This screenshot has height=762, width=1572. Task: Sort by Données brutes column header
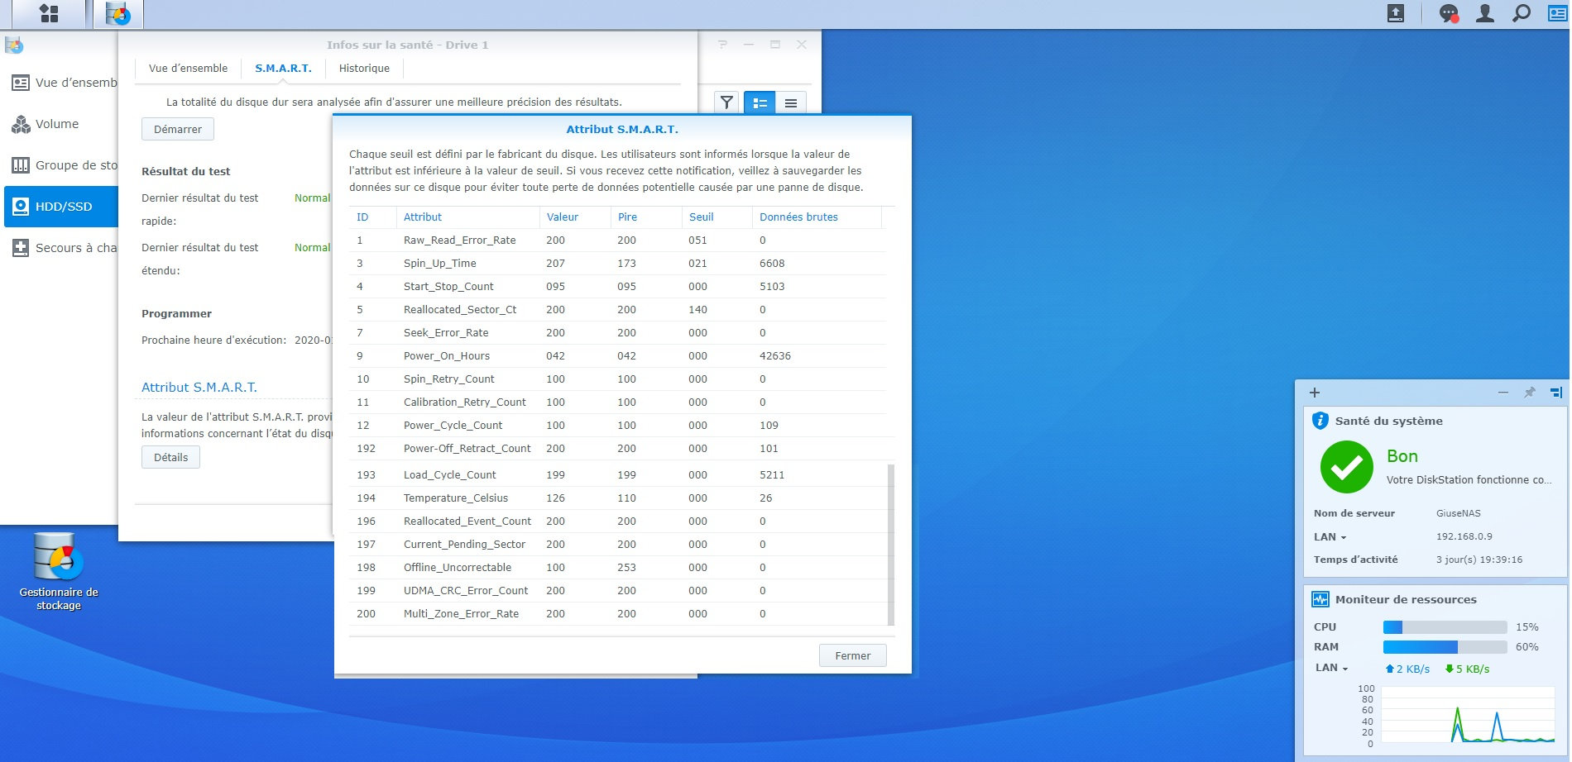pos(817,217)
